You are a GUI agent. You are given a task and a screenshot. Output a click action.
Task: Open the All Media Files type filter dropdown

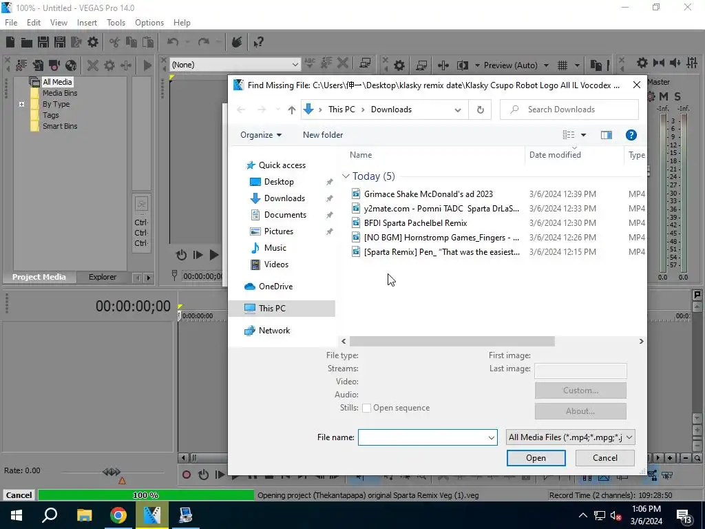(571, 437)
